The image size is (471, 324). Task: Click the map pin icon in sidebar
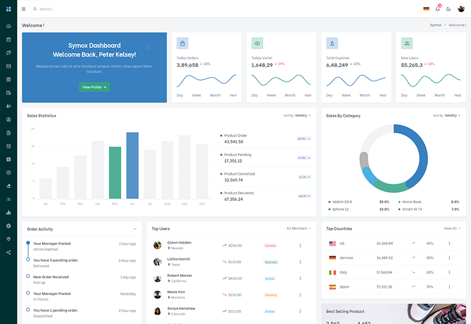pyautogui.click(x=8, y=239)
